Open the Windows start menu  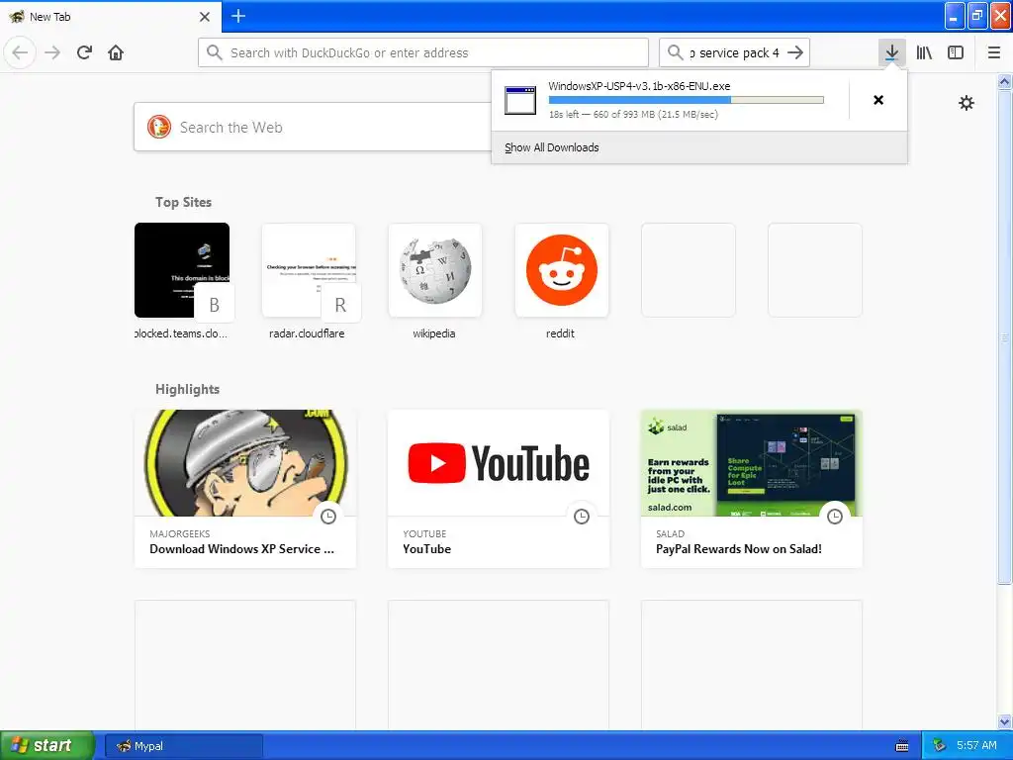[46, 745]
